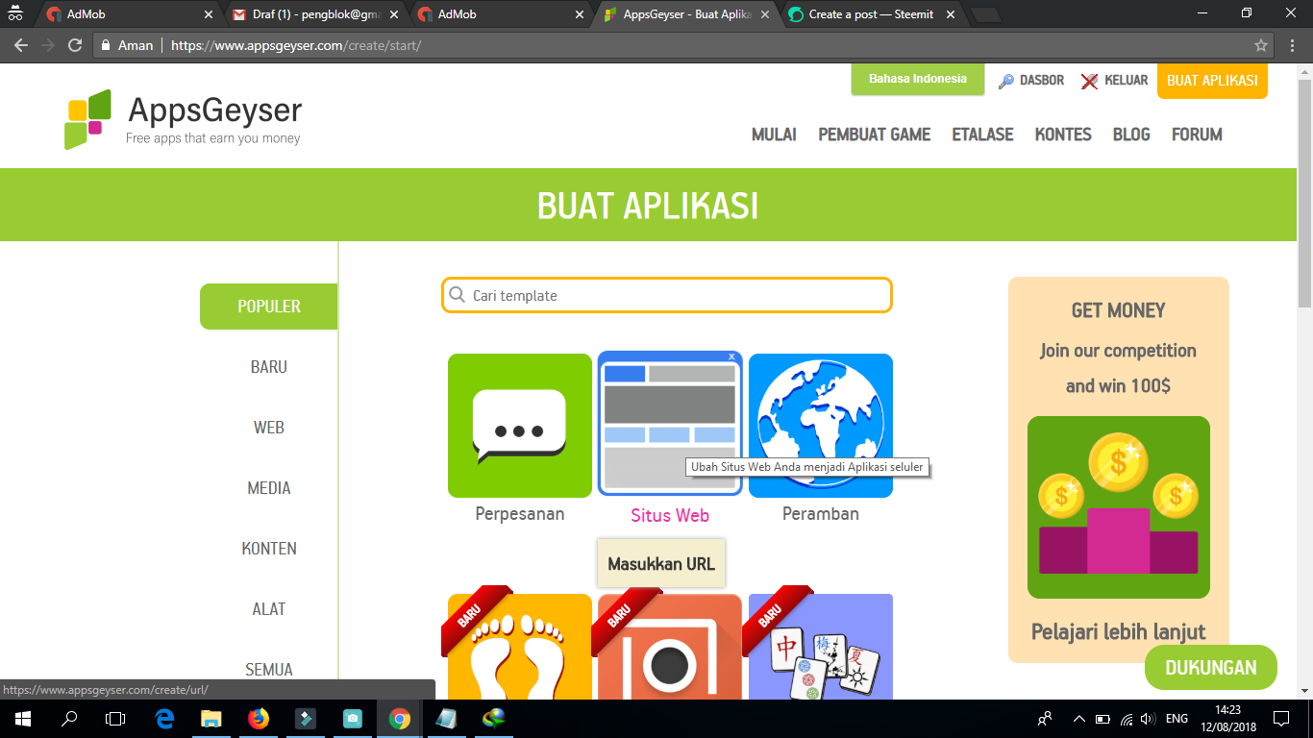Image resolution: width=1313 pixels, height=738 pixels.
Task: Open the BLOG navigation item
Action: point(1131,135)
